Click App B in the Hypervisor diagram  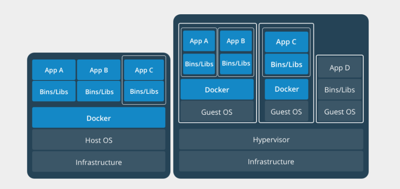point(236,41)
